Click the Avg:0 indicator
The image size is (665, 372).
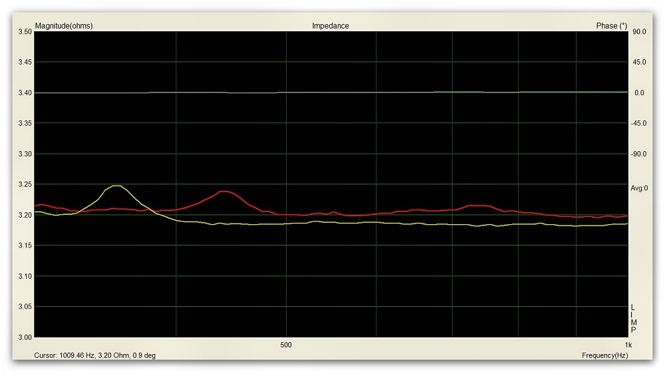coord(638,188)
